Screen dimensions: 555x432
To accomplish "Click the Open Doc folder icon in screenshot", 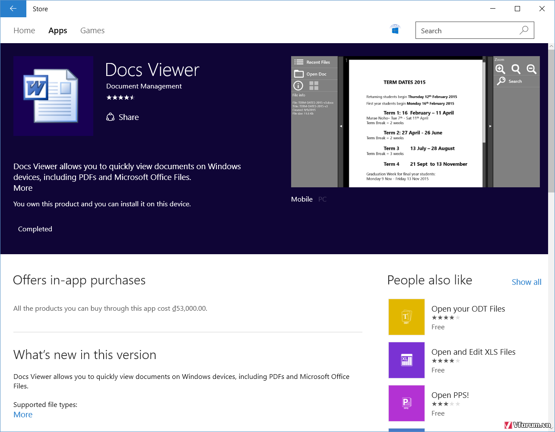I will [x=298, y=74].
